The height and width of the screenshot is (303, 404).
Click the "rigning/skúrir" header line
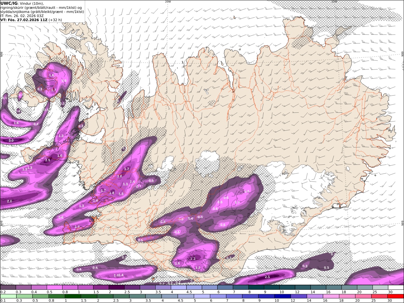(41, 8)
